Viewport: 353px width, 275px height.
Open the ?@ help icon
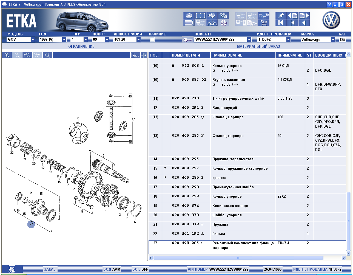tap(224, 16)
